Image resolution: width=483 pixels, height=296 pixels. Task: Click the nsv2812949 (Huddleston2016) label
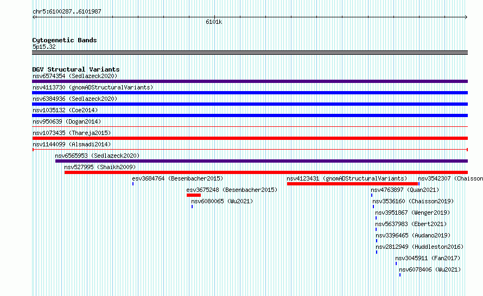pos(420,247)
